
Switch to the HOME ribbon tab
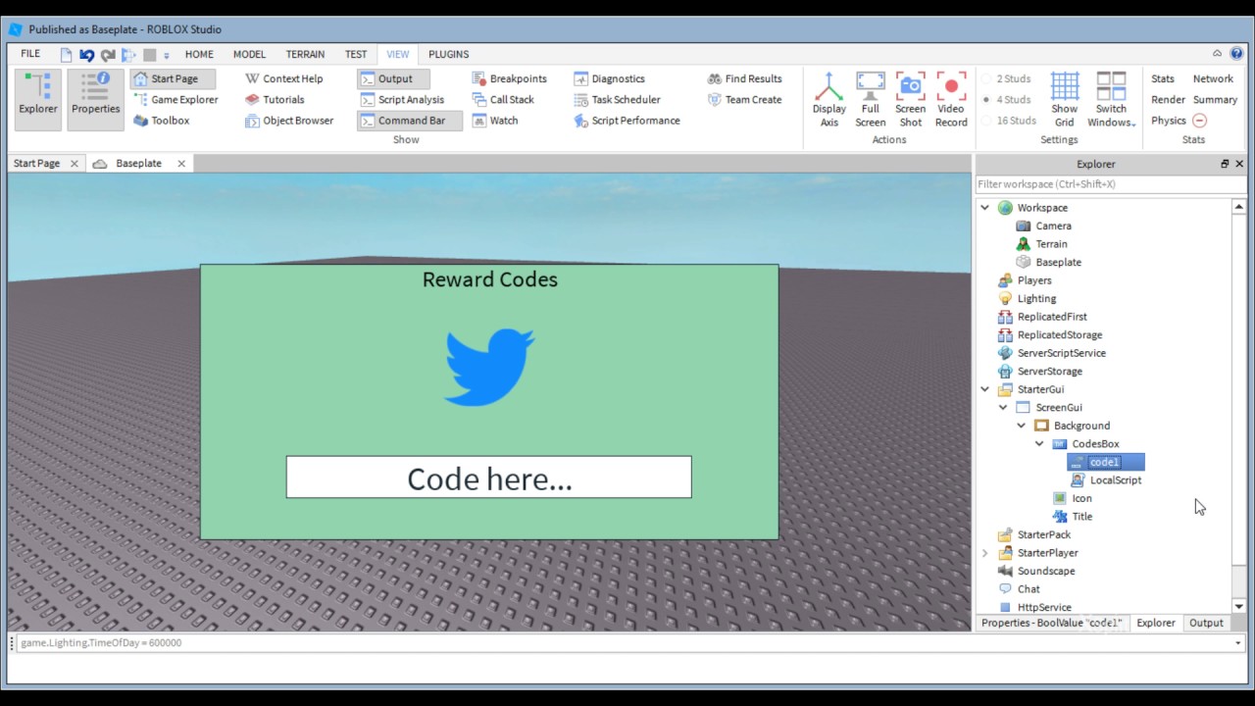pyautogui.click(x=199, y=54)
